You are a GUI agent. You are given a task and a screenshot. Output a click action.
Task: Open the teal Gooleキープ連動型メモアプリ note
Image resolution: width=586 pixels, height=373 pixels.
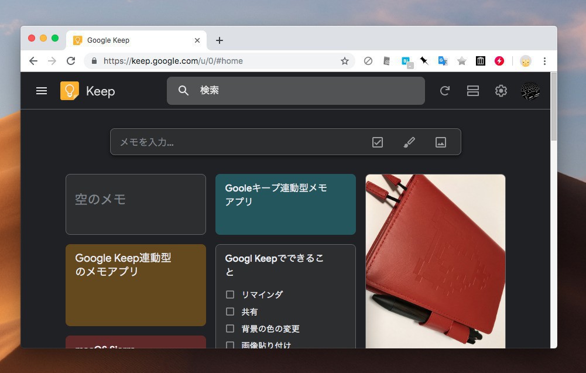pos(286,204)
